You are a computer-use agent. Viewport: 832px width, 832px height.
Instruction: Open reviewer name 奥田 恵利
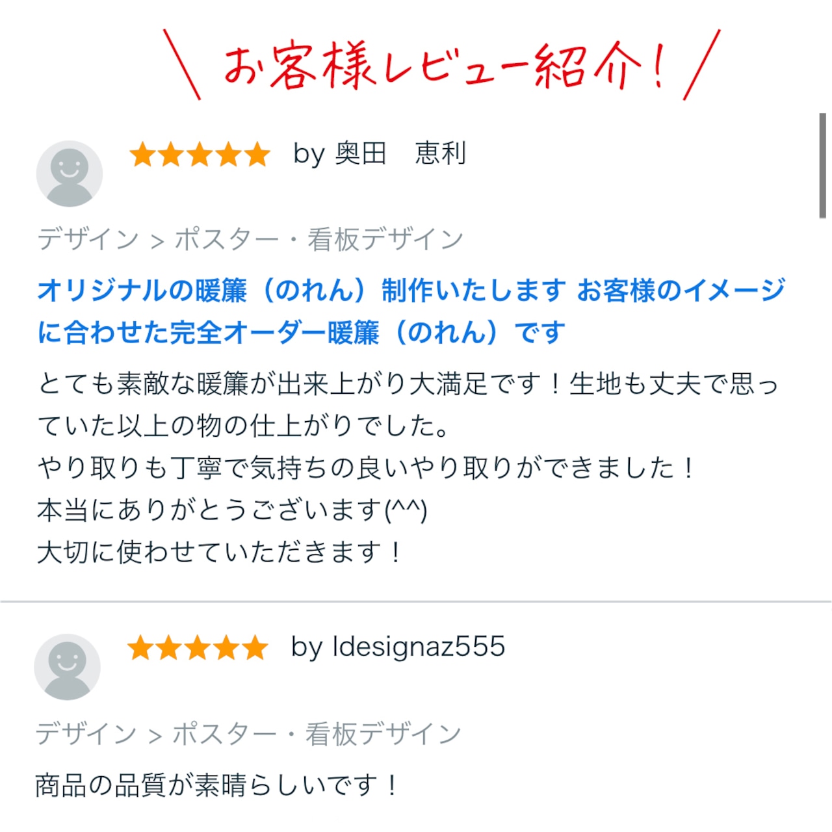(x=401, y=154)
